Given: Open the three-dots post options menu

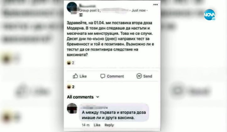Looking at the screenshot, I should click(x=155, y=5).
